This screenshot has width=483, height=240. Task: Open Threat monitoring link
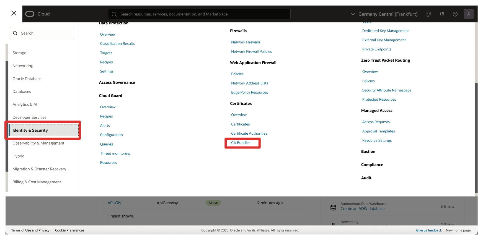pos(115,153)
